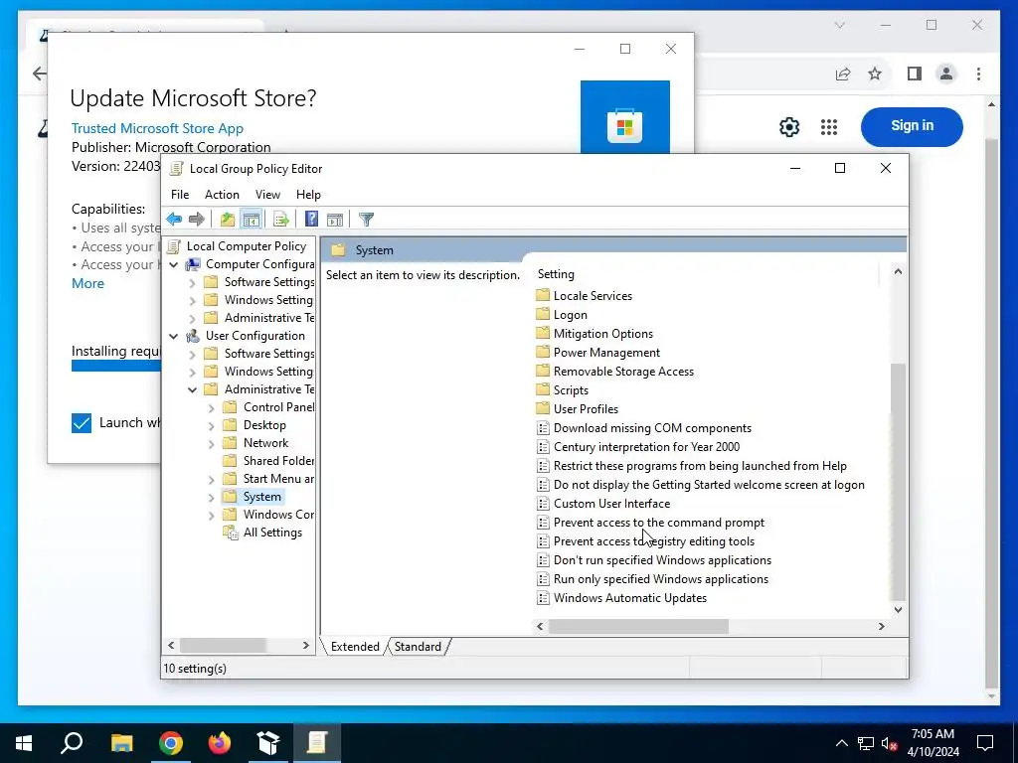
Task: Toggle Show/Hide Action Pane toolbar icon
Action: tap(334, 220)
